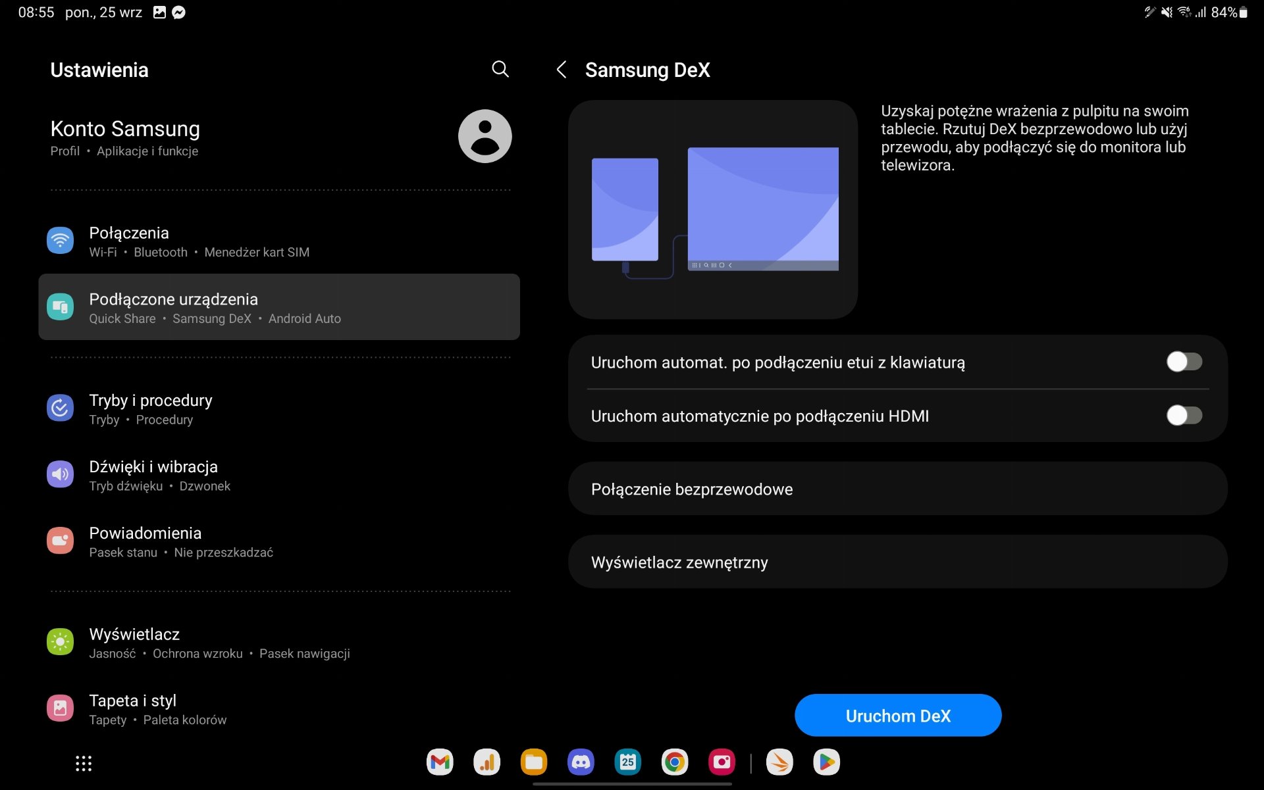Open Dźwięki i wibracja category

pos(279,475)
